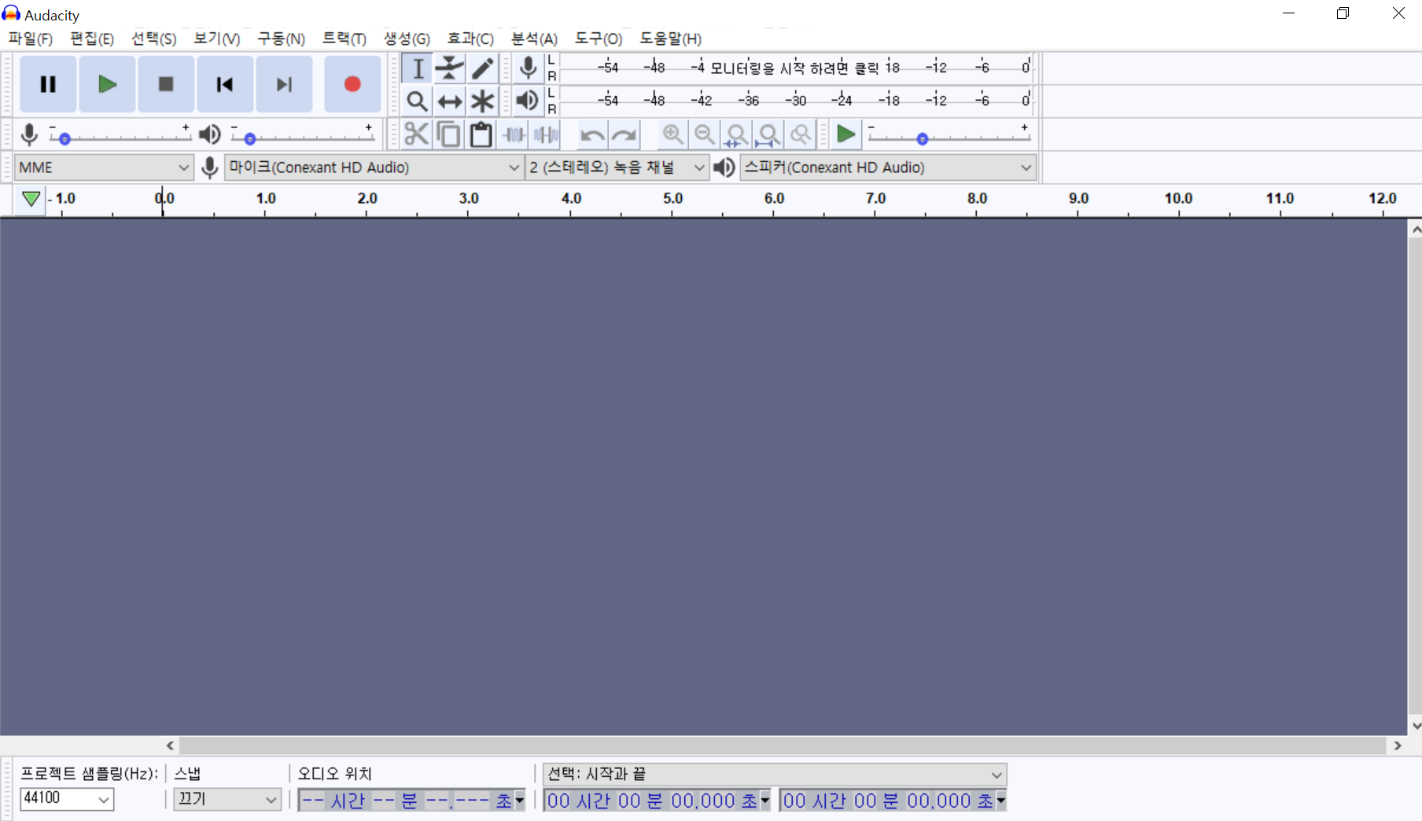The image size is (1422, 821).
Task: Open the 편집(E) menu
Action: pyautogui.click(x=92, y=39)
